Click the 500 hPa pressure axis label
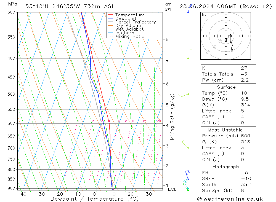The height and width of the screenshot is (202, 276). (11, 94)
